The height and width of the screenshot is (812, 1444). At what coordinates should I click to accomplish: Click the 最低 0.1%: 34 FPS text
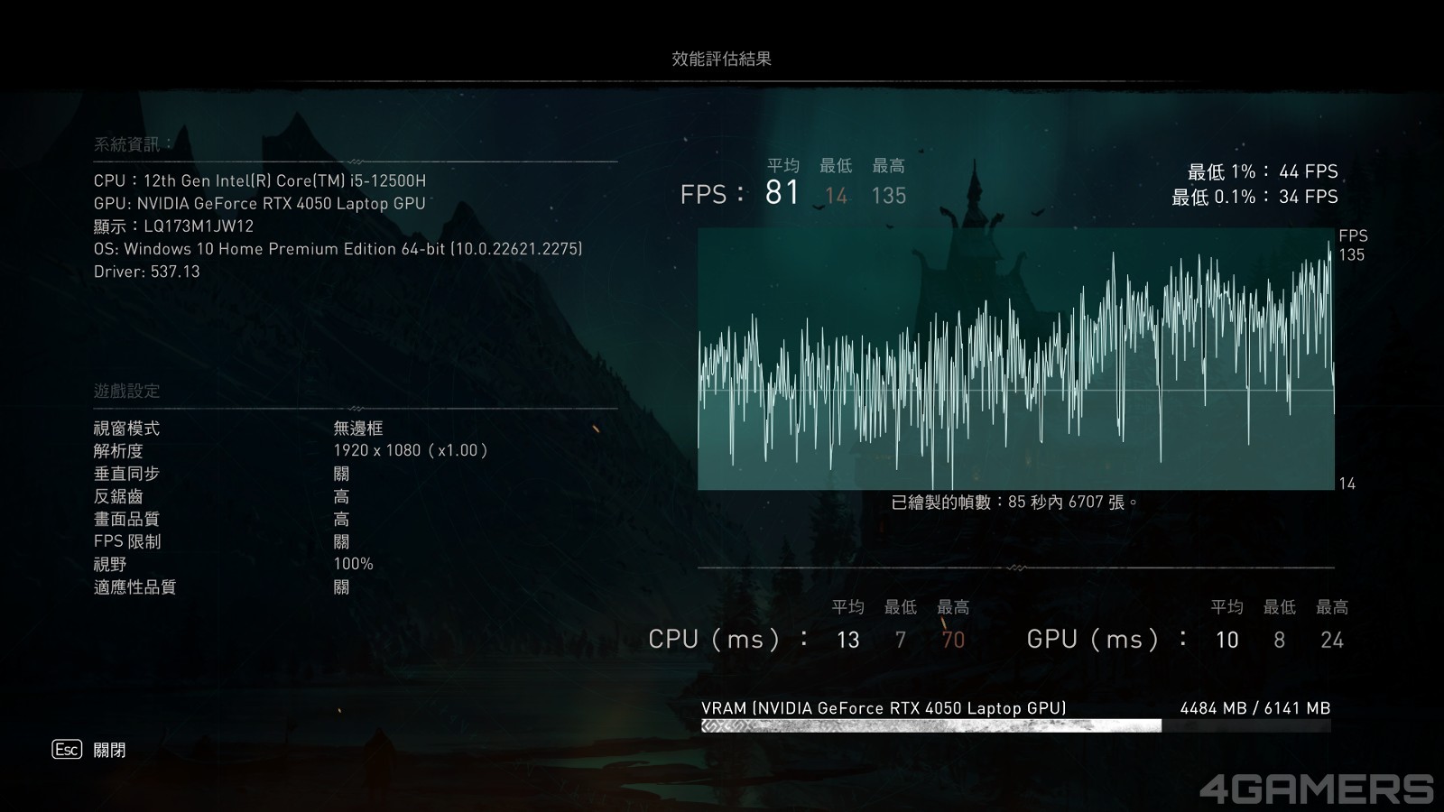coord(1254,197)
